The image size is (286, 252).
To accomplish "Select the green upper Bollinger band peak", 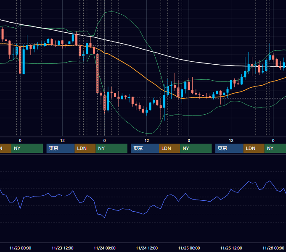I will click(111, 12).
